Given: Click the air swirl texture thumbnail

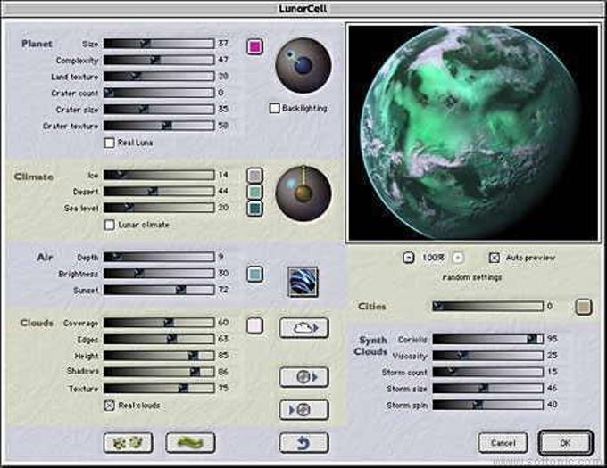Looking at the screenshot, I should tap(303, 282).
